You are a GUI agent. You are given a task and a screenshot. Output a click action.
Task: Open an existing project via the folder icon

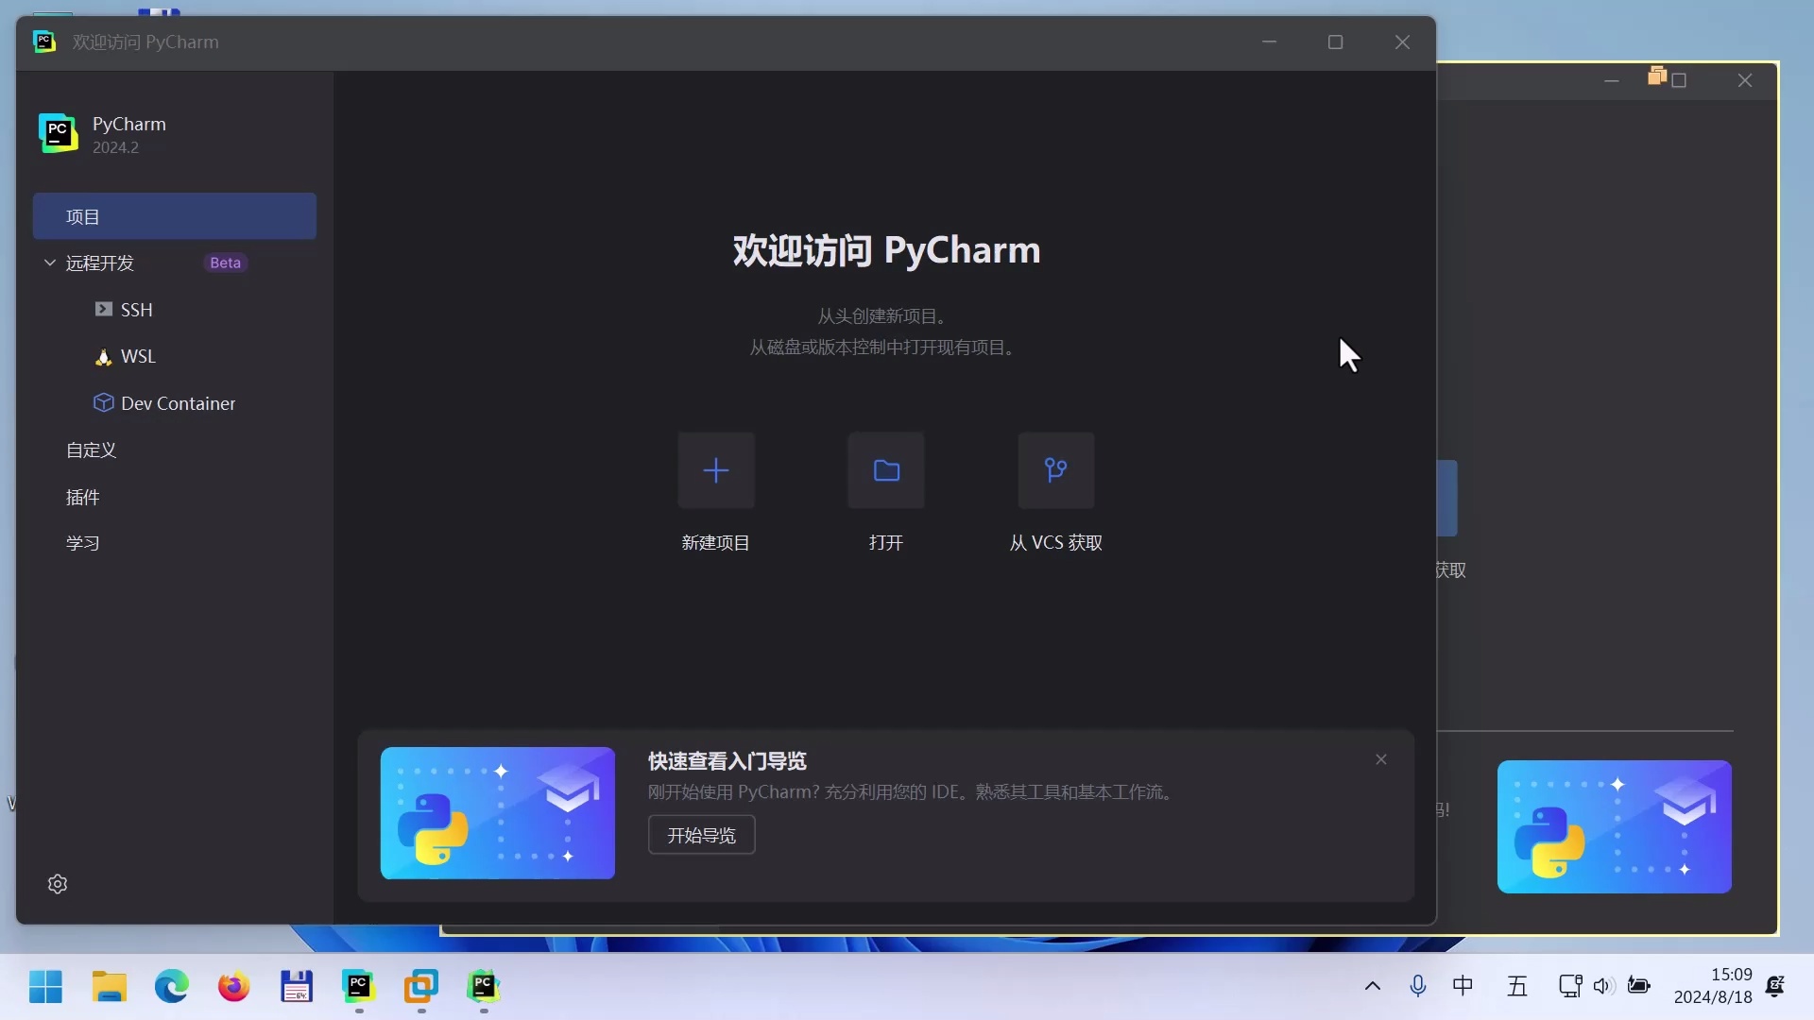(x=884, y=470)
